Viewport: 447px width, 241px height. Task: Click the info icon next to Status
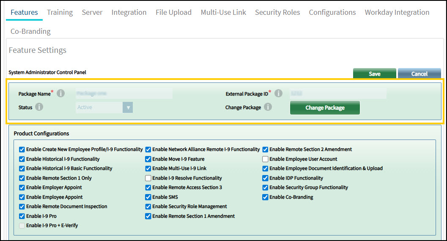(39, 107)
